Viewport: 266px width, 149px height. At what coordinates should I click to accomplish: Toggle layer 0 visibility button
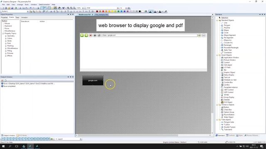[x=3, y=139]
